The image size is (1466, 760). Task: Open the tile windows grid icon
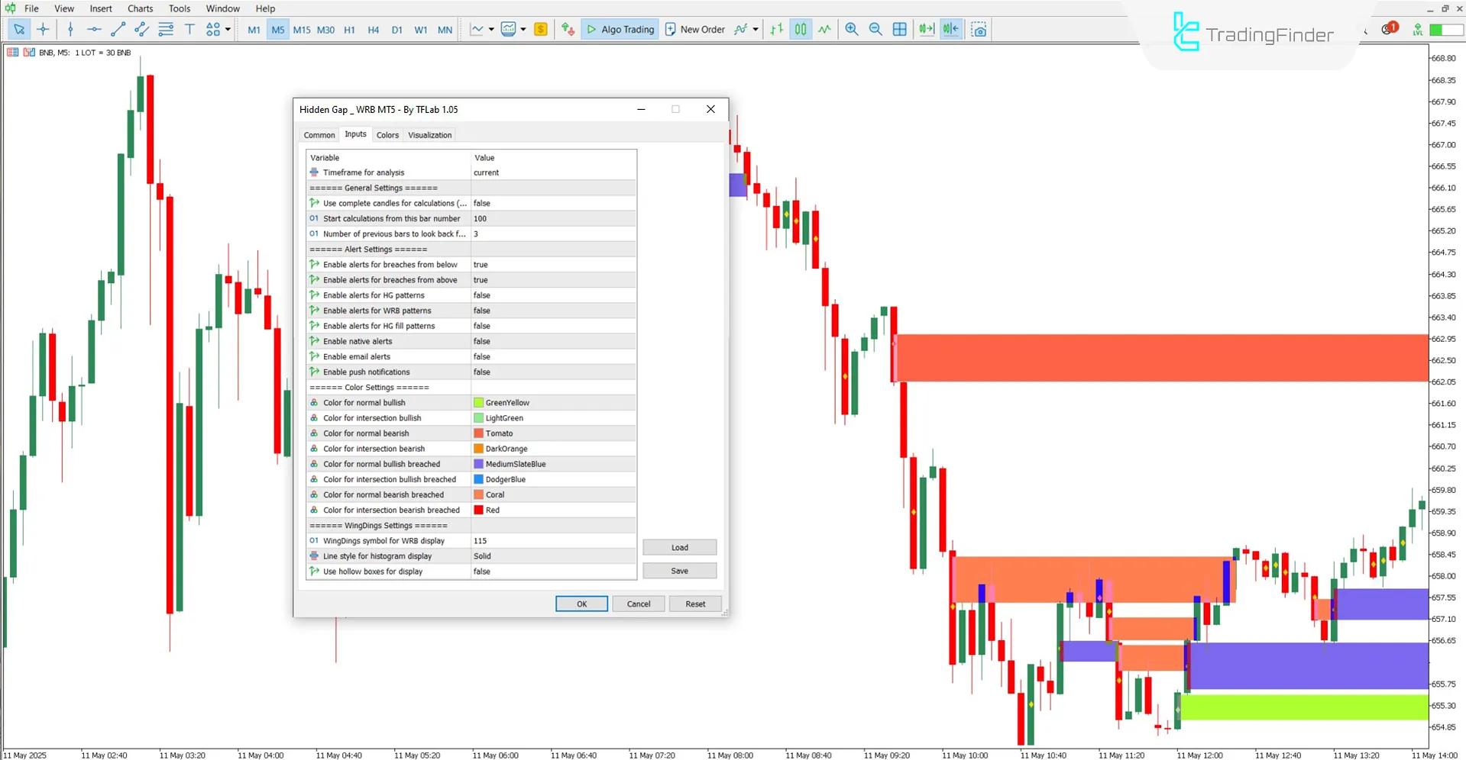coord(900,30)
